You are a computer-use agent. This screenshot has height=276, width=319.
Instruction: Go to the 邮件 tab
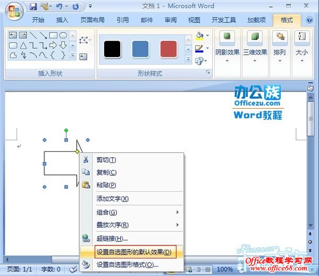(147, 20)
